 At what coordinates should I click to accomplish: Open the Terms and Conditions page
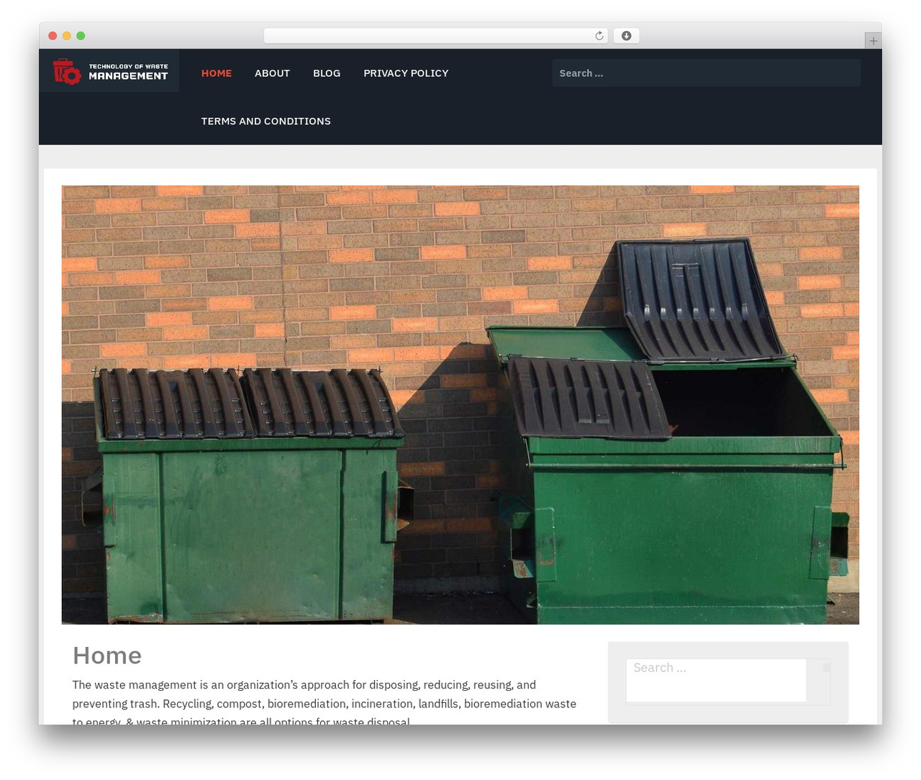(x=266, y=121)
